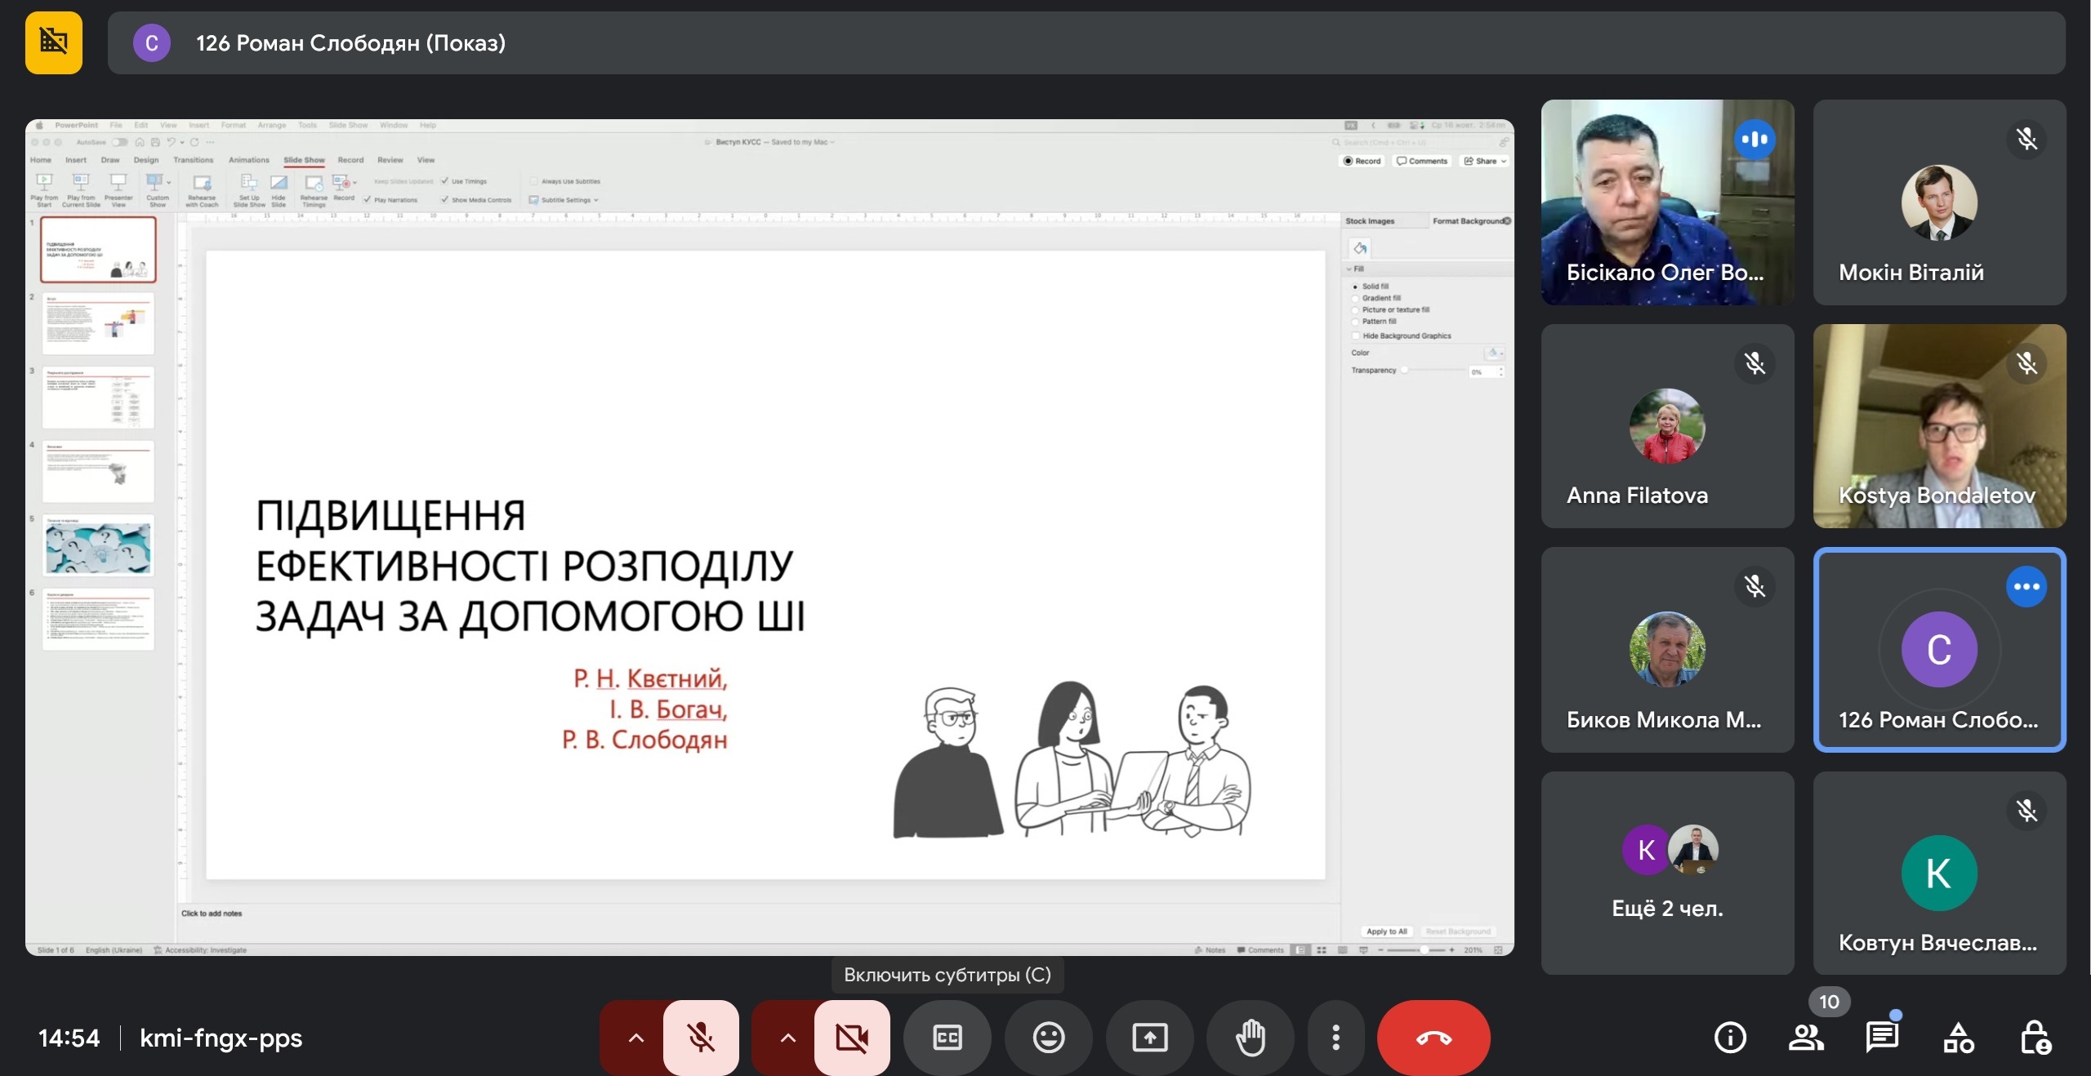This screenshot has width=2091, height=1076.
Task: Unmute the microphone toggle button
Action: coord(701,1038)
